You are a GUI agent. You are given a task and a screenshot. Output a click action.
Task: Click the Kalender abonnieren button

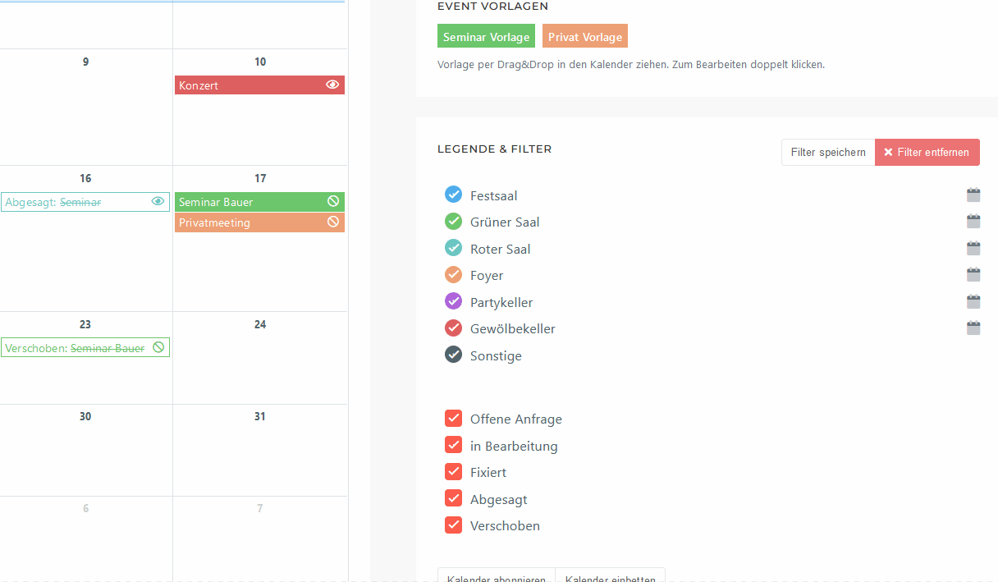coord(497,576)
